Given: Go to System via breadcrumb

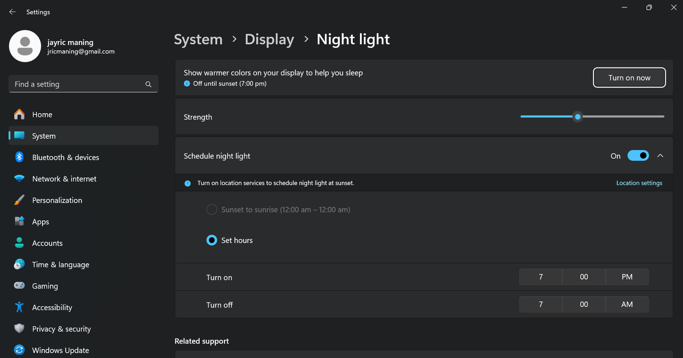Looking at the screenshot, I should [198, 39].
